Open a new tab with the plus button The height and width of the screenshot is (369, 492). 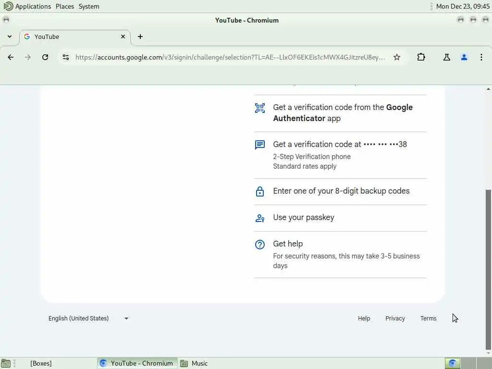(x=140, y=37)
